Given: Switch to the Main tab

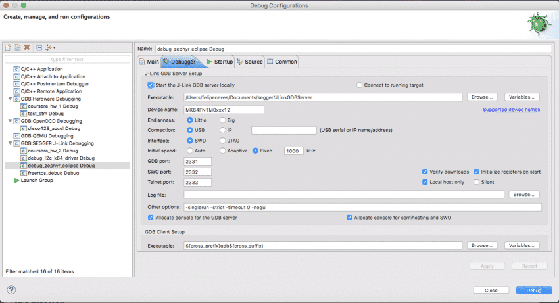Looking at the screenshot, I should [149, 62].
